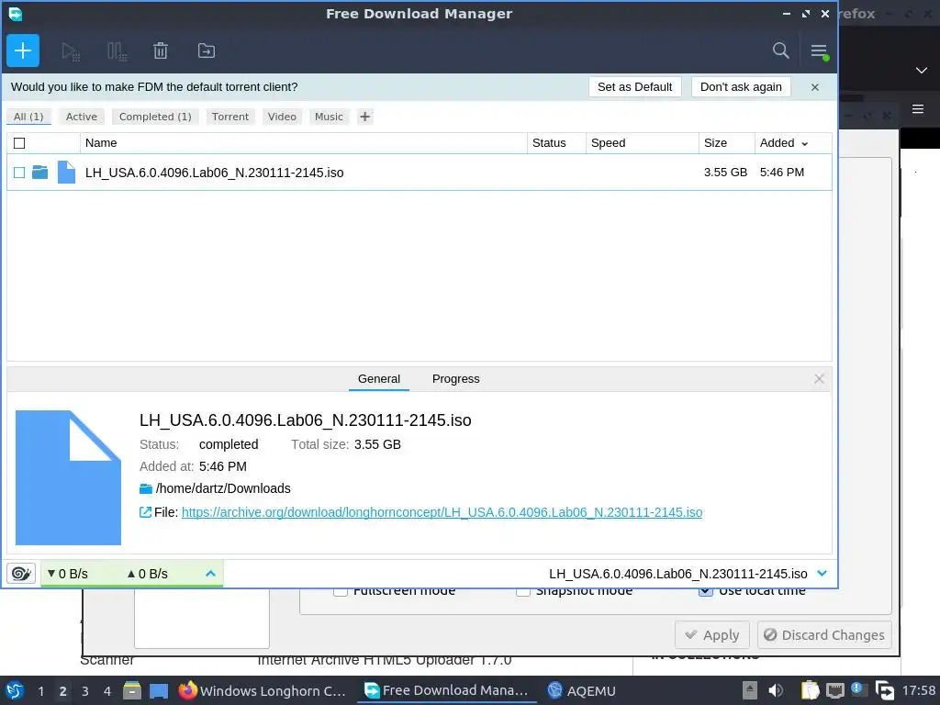940x705 pixels.
Task: Toggle Fullscreen mode checkbox in AQEMU window
Action: (341, 590)
